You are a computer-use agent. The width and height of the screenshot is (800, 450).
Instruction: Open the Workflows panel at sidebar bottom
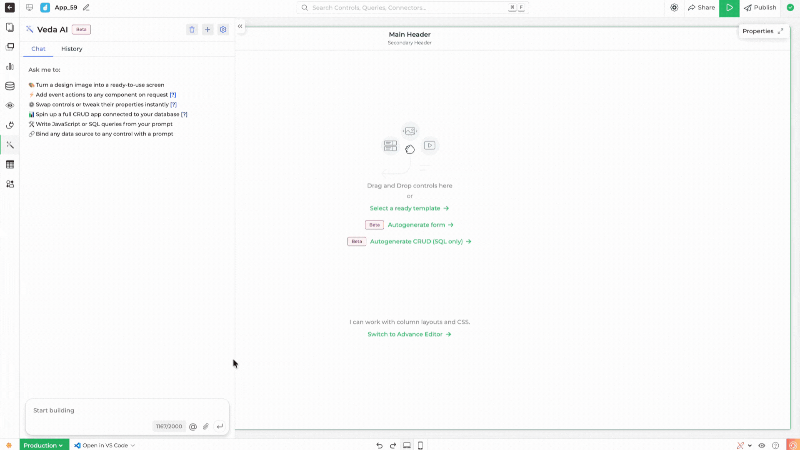coord(10,184)
